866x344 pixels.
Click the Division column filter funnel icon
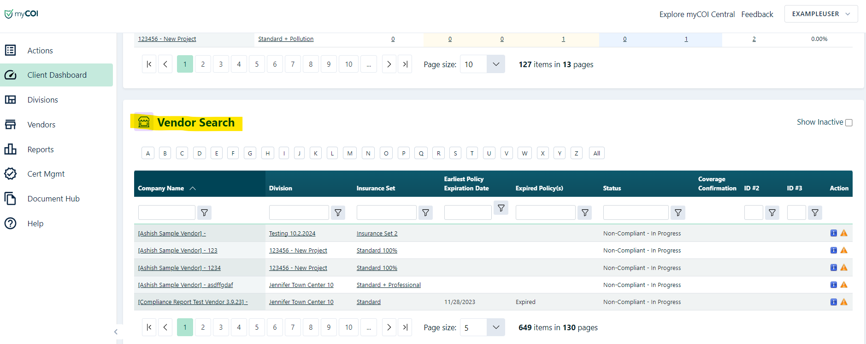click(338, 212)
